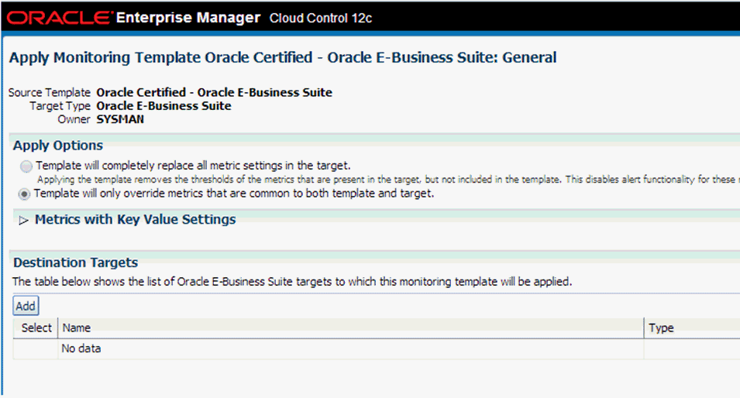This screenshot has width=740, height=398.
Task: Select 'Template will completely replace all metric settings' radio
Action: 26,166
